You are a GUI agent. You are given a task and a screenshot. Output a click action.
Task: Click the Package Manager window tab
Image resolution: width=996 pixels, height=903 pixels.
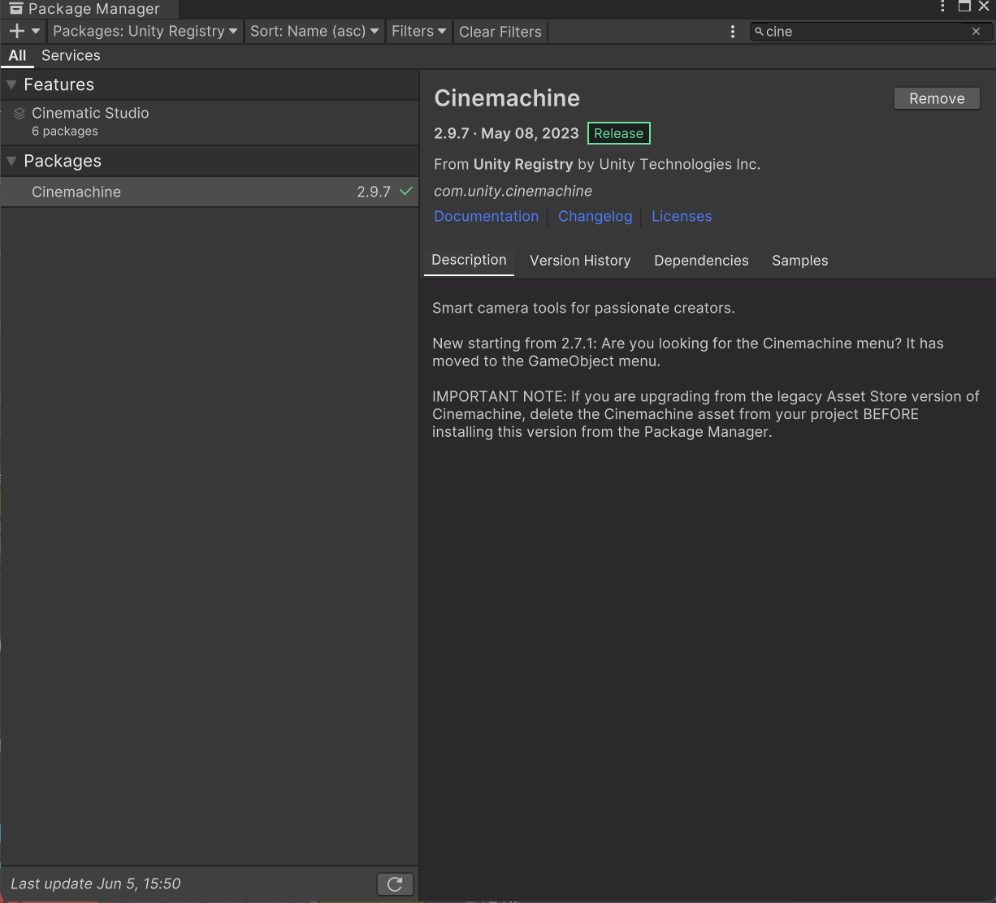(x=89, y=9)
